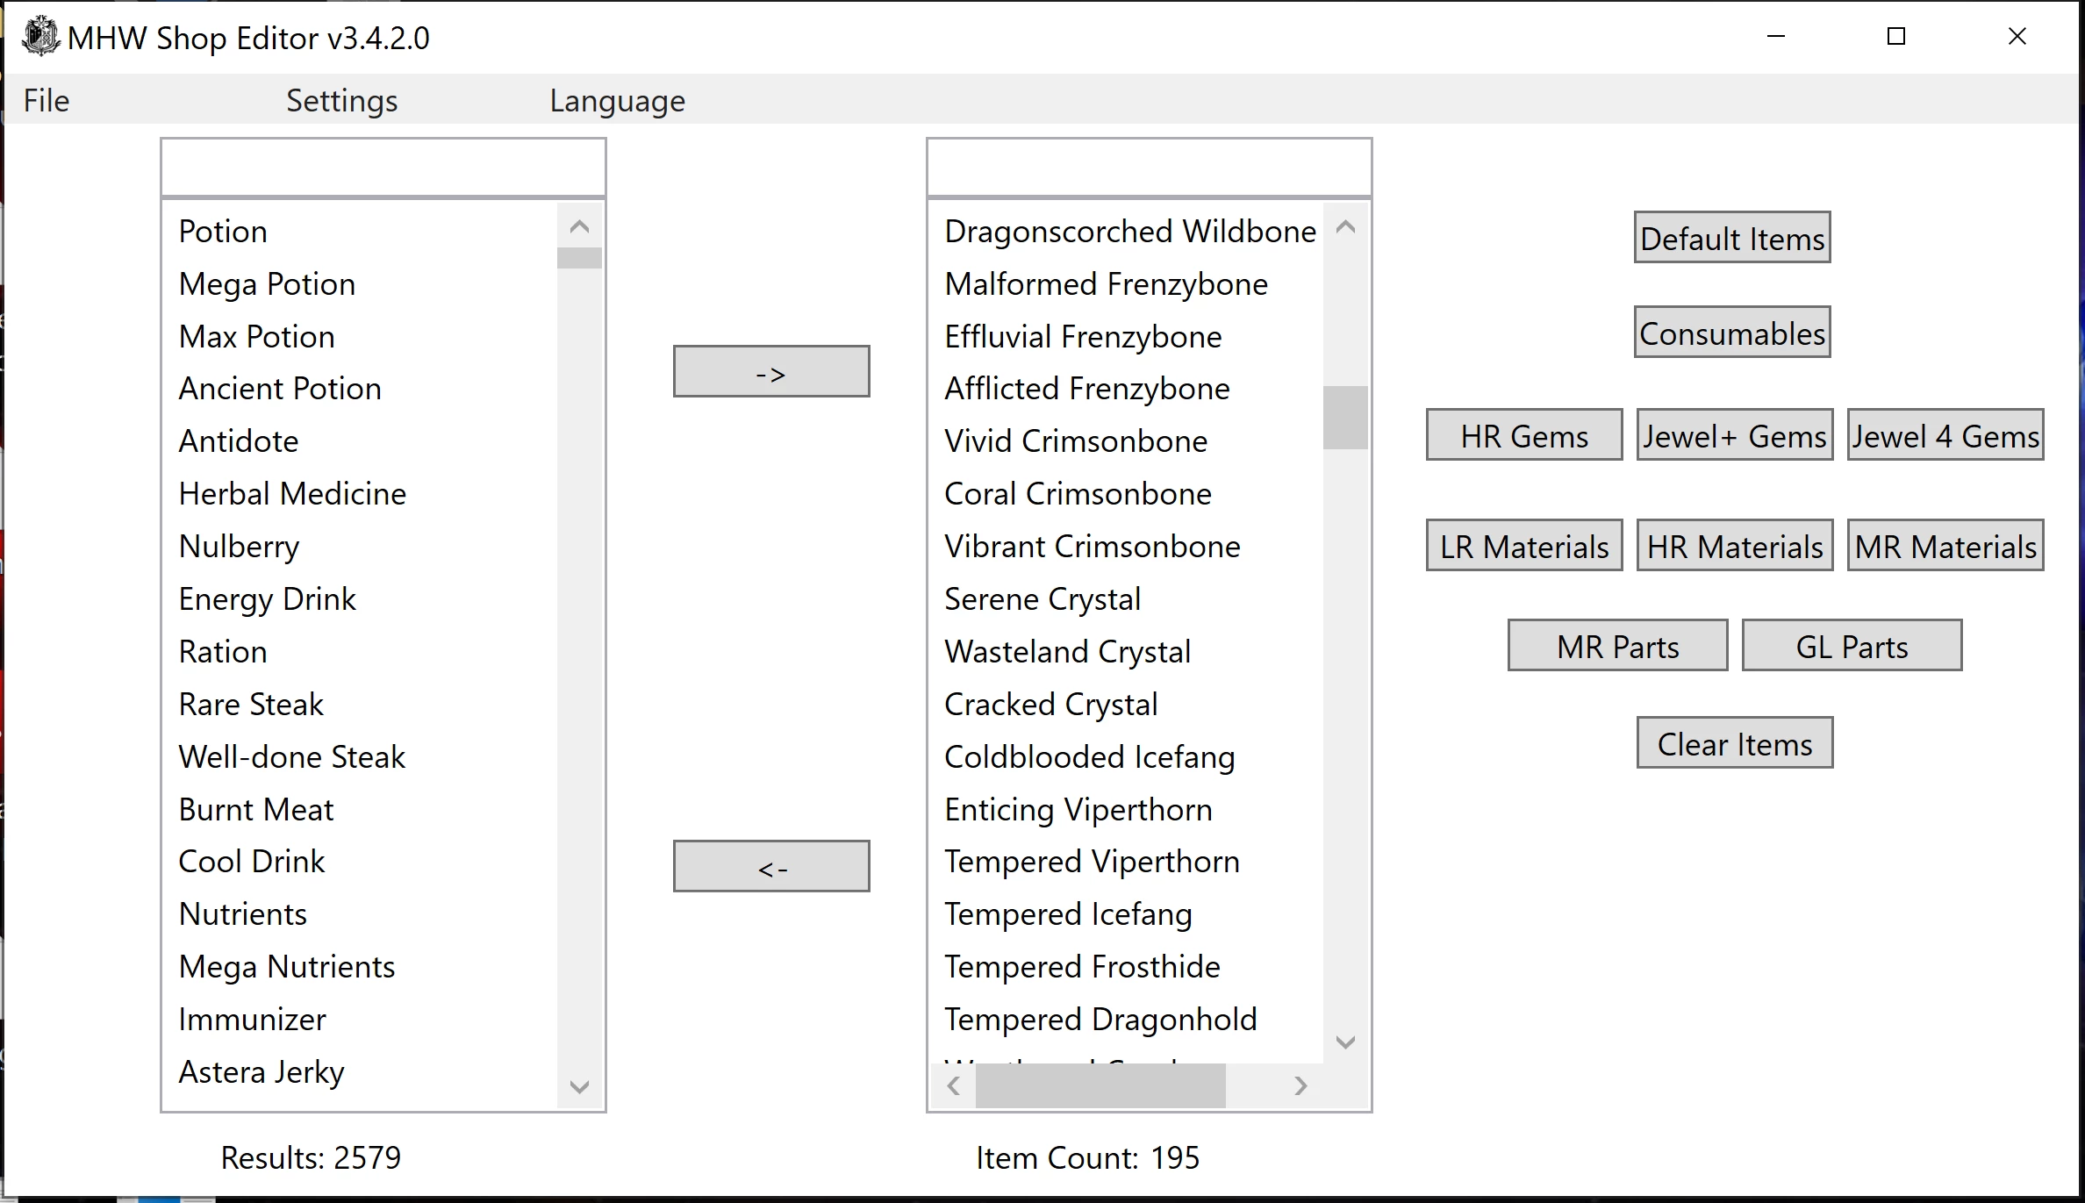Open the Language menu

[617, 101]
